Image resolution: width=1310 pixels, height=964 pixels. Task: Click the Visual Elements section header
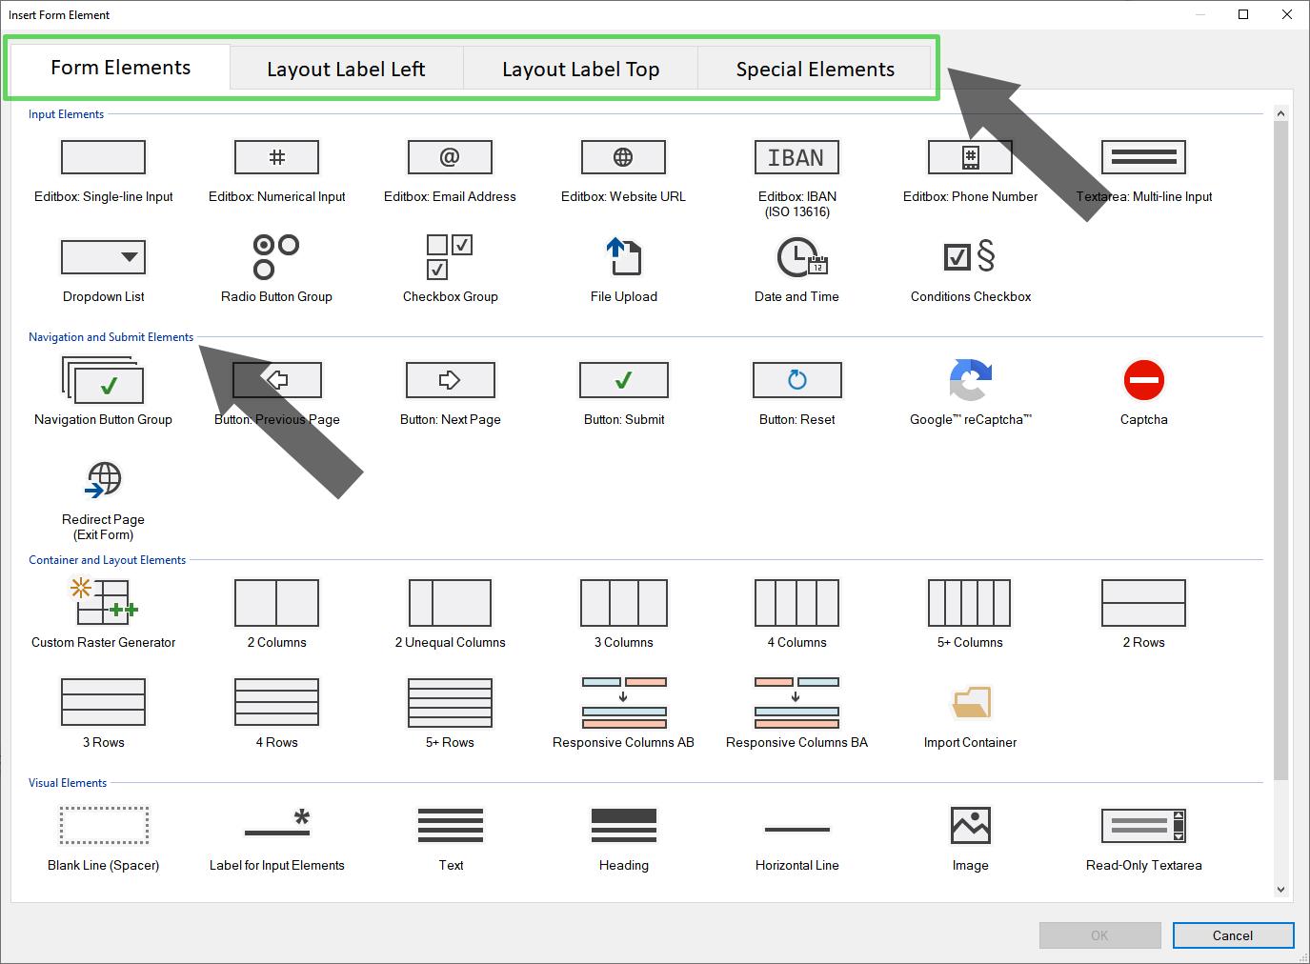pos(67,783)
